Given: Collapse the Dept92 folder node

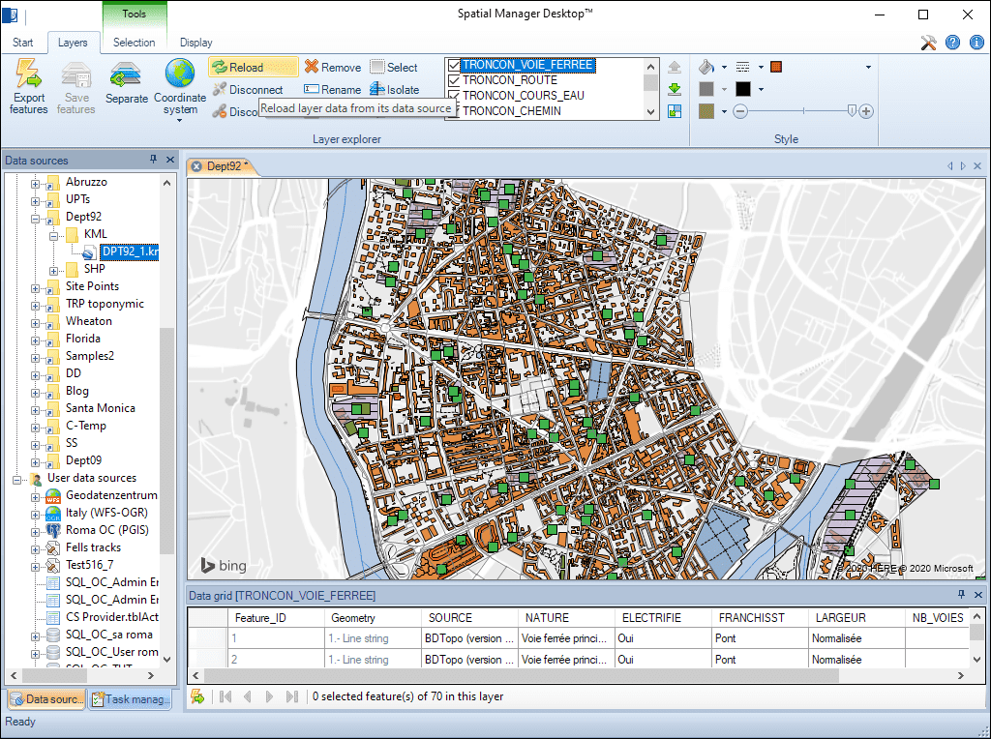Looking at the screenshot, I should pos(36,220).
